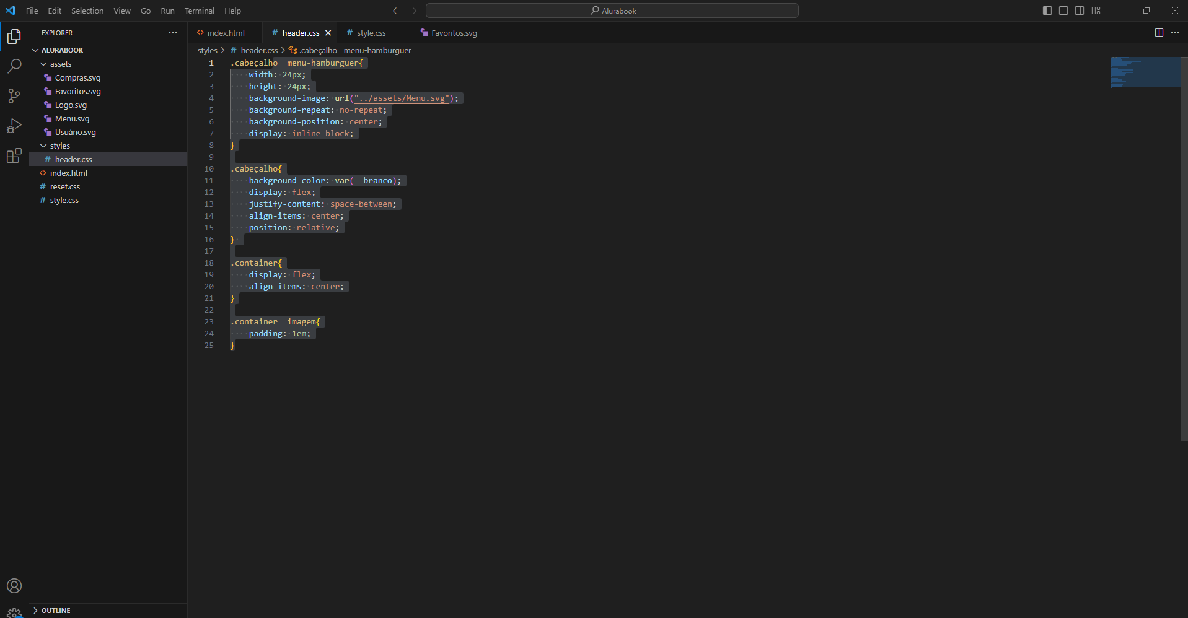Toggle secondary side bar visibility
Screen dimensions: 1188x618
pyautogui.click(x=1080, y=11)
